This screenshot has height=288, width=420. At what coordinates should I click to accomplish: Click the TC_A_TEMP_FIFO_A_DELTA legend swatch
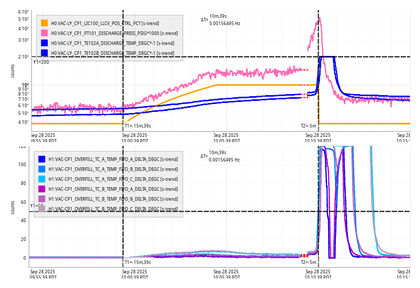42,159
